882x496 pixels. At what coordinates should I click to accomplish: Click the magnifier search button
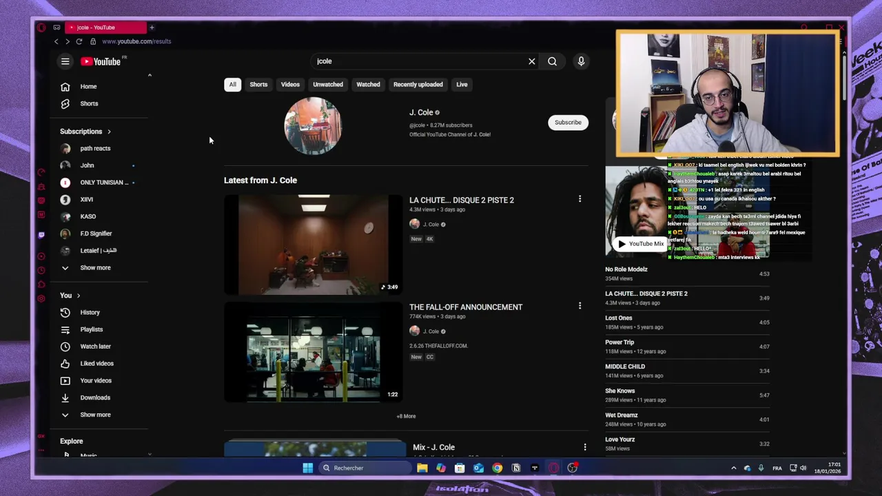(x=553, y=61)
